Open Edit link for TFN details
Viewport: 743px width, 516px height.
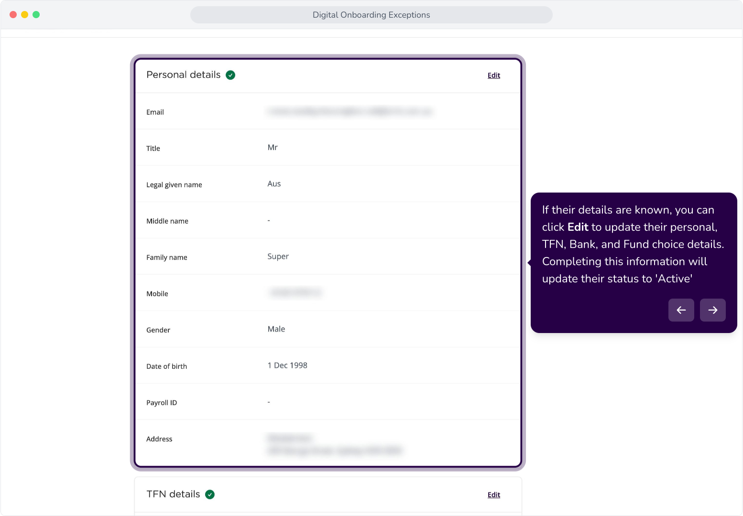coord(494,495)
